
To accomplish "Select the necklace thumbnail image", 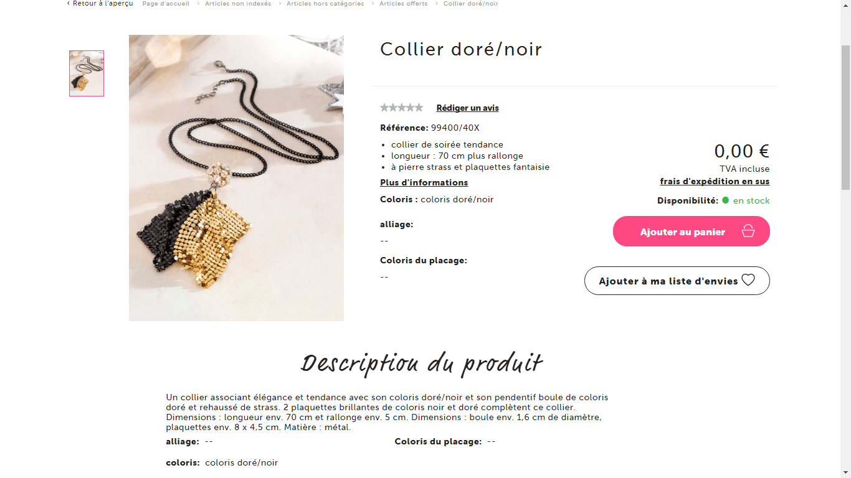I will point(87,73).
